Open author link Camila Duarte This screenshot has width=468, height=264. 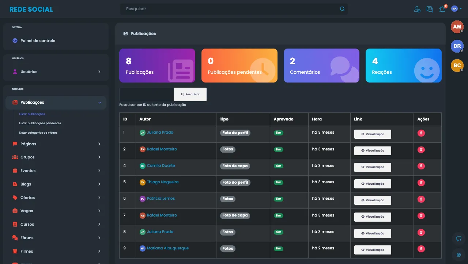point(161,165)
